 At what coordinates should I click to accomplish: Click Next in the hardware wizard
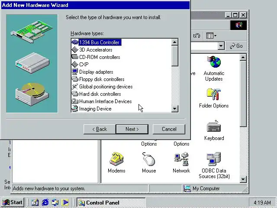coord(132,129)
